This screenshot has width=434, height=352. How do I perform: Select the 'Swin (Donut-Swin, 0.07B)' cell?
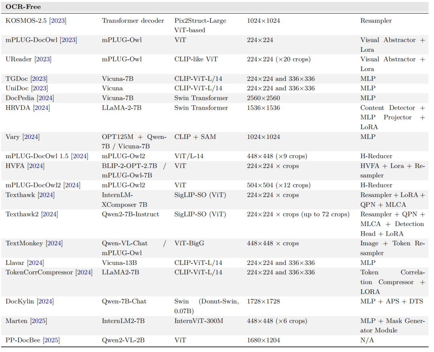tap(207, 306)
